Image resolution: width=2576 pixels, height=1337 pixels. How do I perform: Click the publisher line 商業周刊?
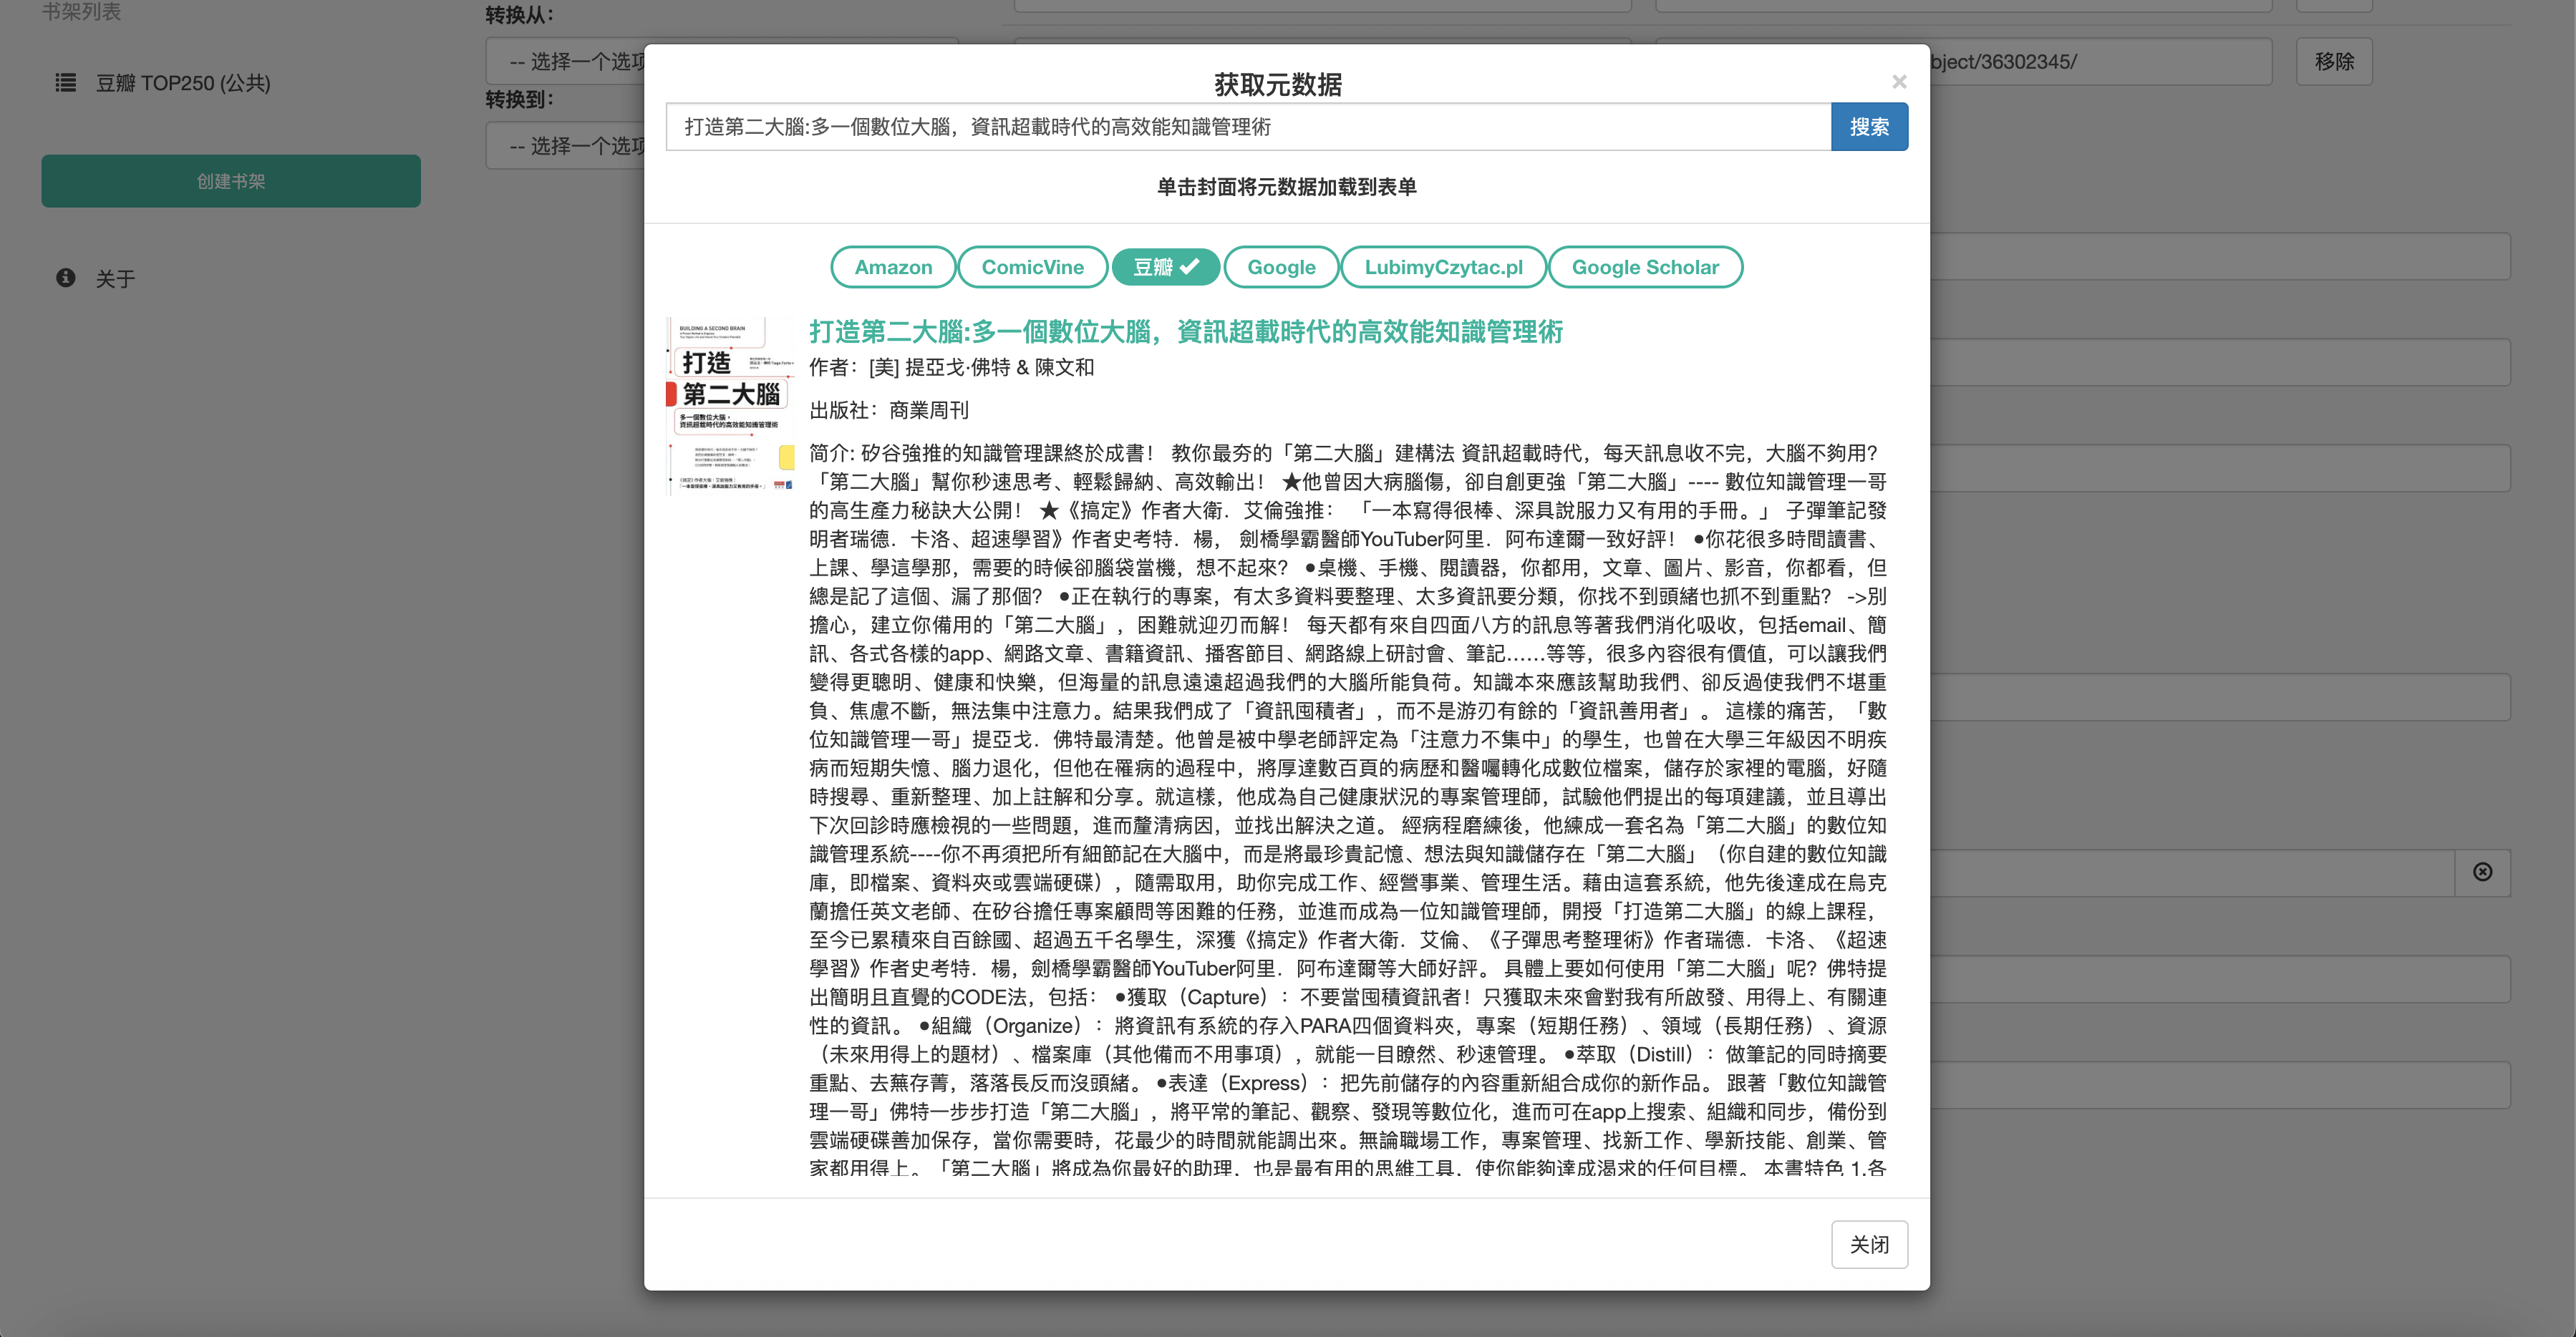point(888,410)
